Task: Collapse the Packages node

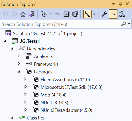Action: 19,72
